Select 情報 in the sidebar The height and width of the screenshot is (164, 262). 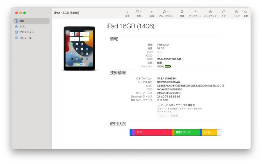pos(32,21)
